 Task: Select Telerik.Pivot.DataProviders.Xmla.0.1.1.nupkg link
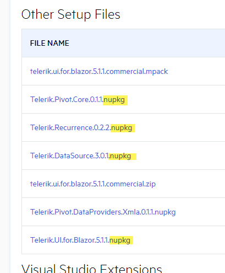(103, 212)
